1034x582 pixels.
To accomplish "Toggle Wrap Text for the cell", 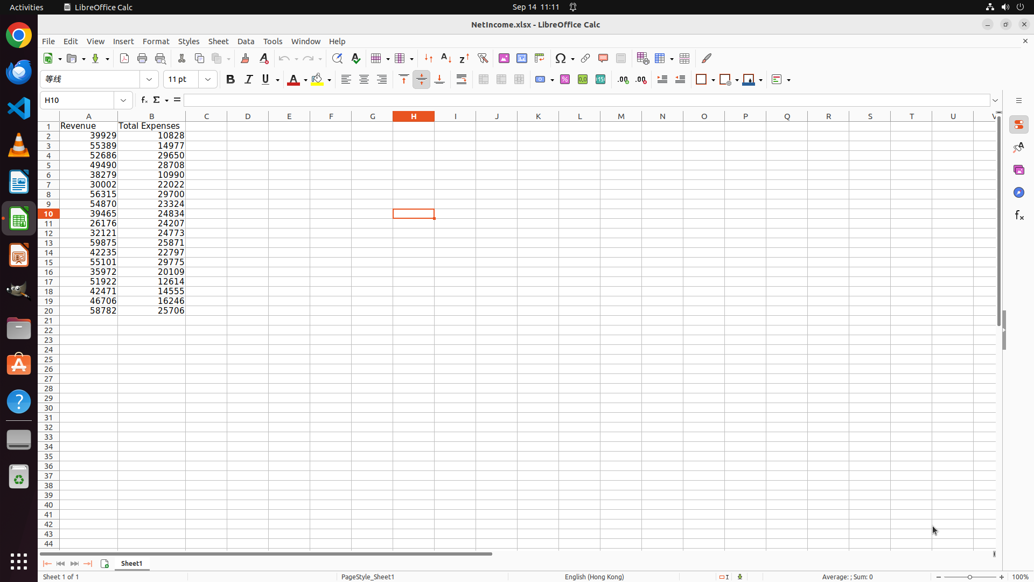I will pyautogui.click(x=462, y=80).
